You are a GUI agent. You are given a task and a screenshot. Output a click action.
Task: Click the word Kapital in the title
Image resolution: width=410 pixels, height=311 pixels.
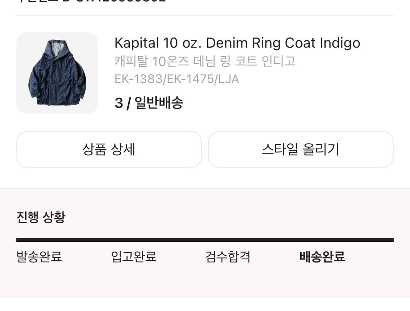(137, 43)
